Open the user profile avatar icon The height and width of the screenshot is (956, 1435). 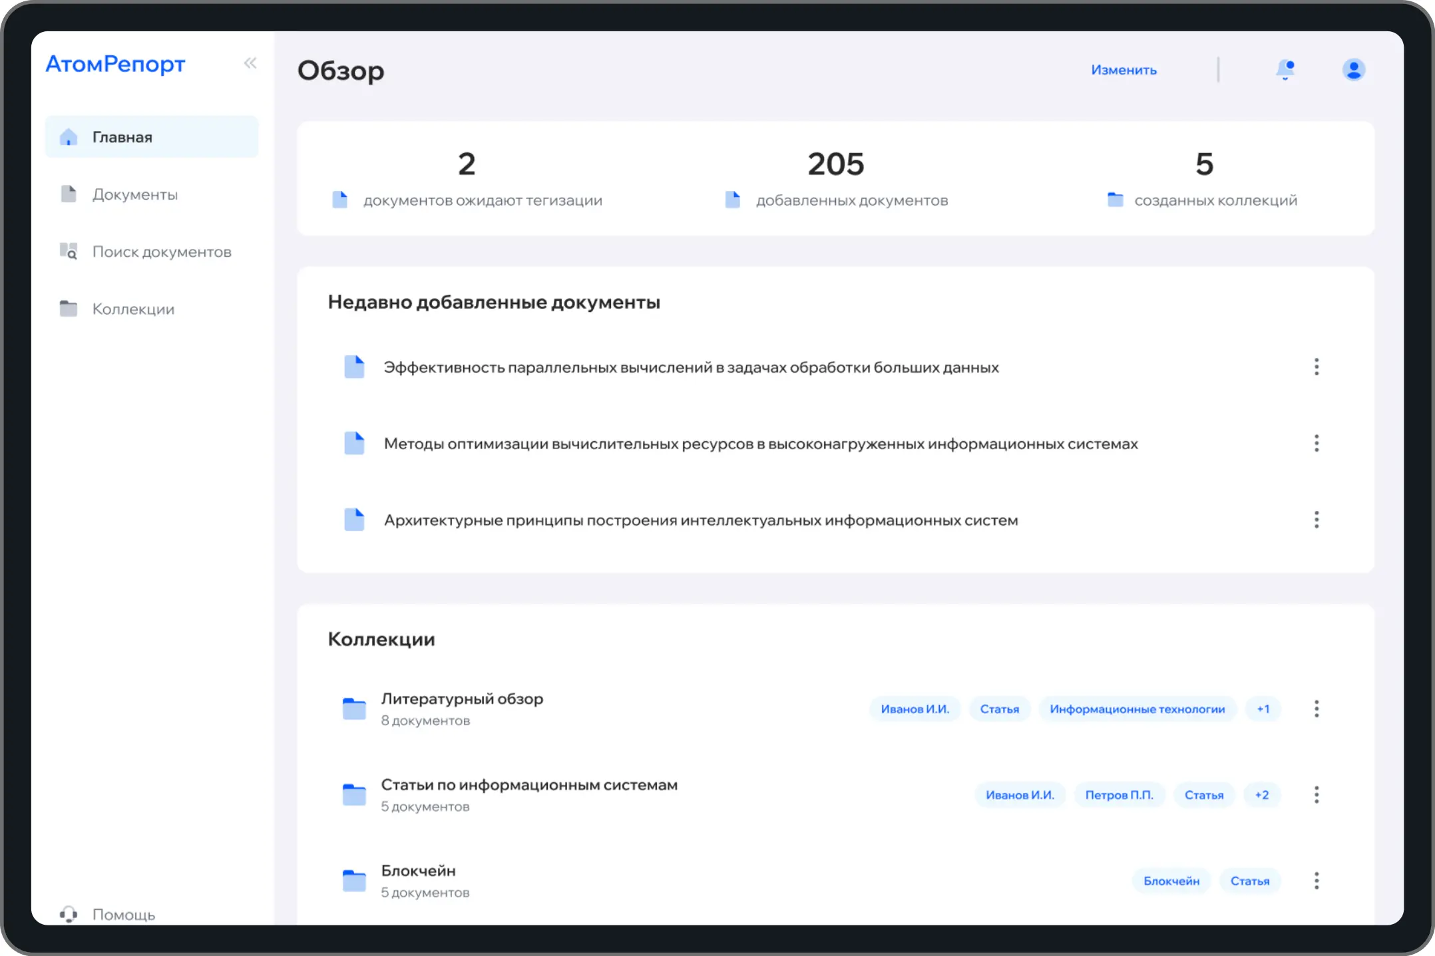point(1353,69)
